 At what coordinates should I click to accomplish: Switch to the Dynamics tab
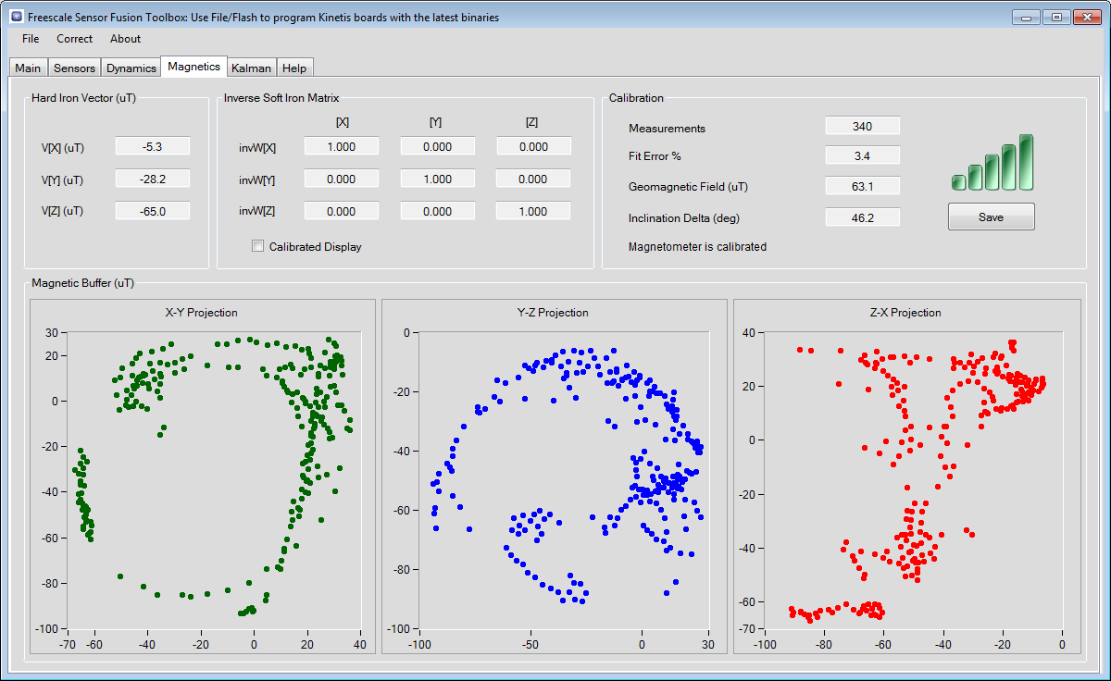click(131, 68)
